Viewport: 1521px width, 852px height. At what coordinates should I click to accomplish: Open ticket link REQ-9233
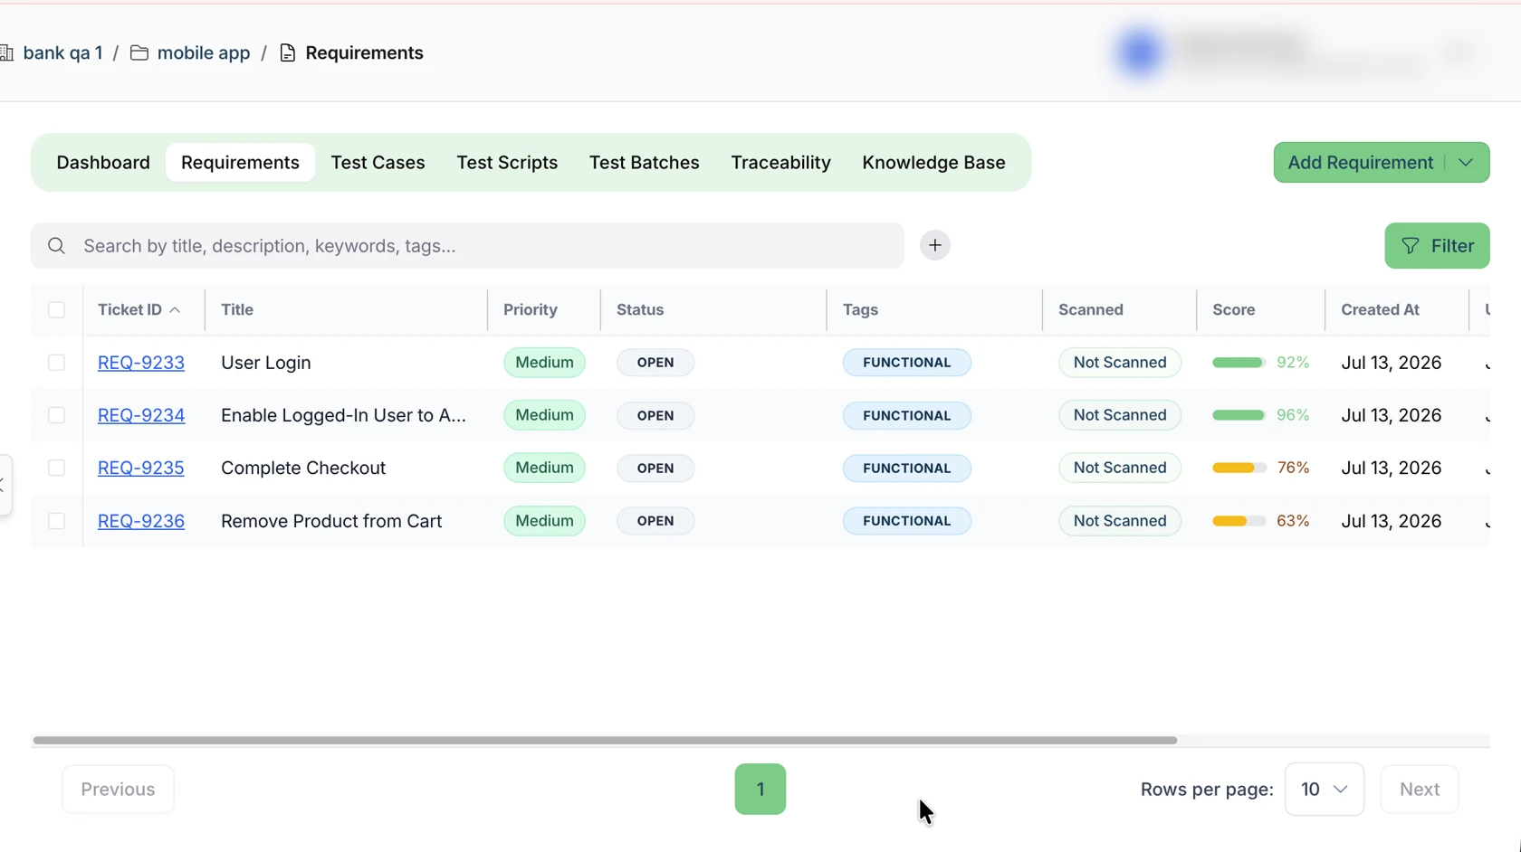coord(141,363)
